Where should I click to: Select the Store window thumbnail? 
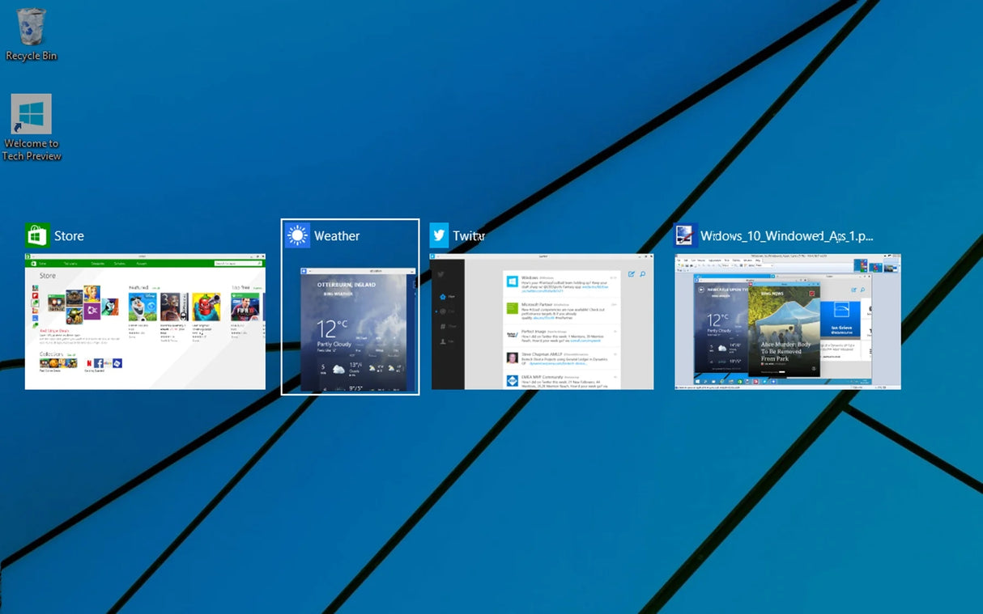point(144,320)
